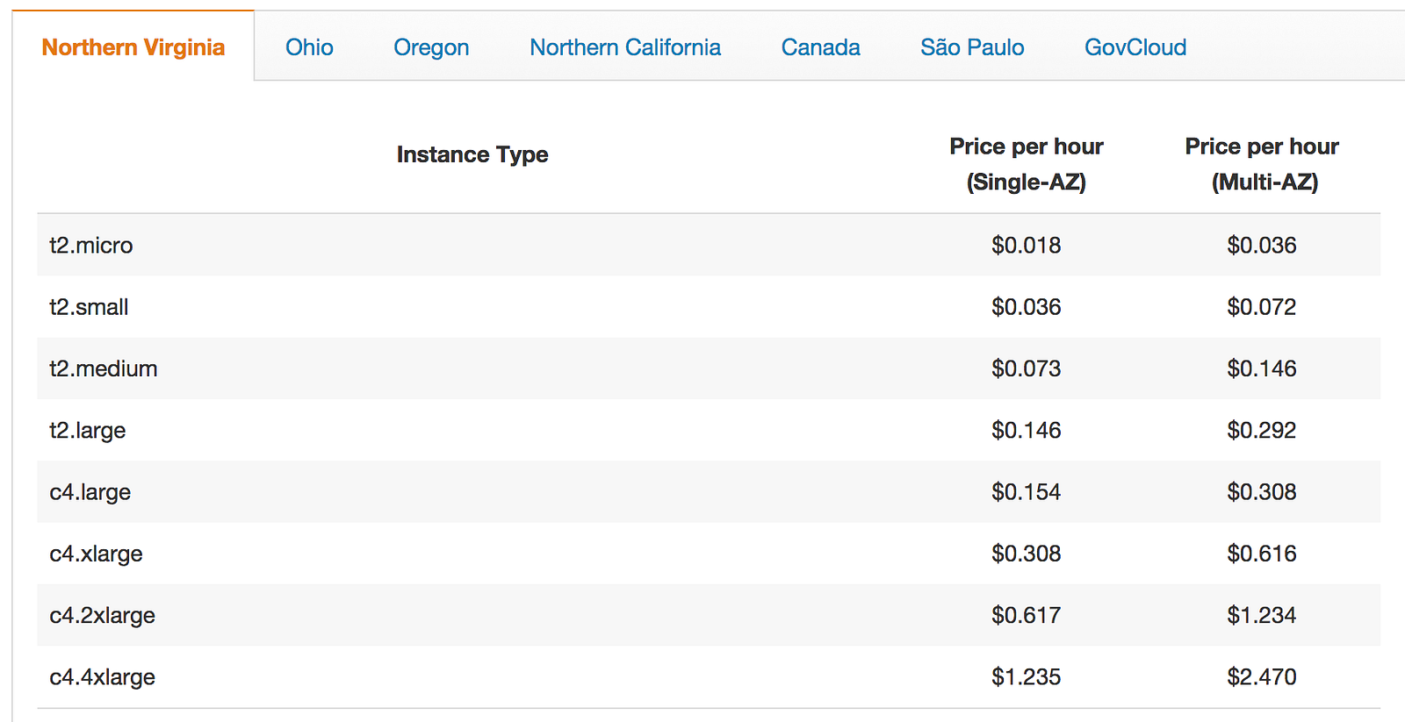1405x722 pixels.
Task: Switch to the Ohio region tab
Action: pyautogui.click(x=309, y=47)
